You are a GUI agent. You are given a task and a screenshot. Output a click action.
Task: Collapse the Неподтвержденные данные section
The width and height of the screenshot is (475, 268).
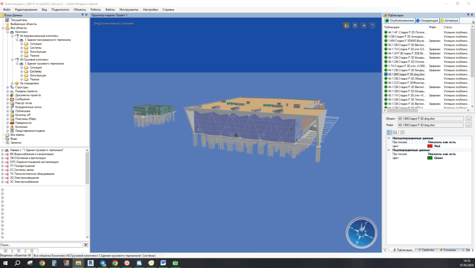click(388, 138)
